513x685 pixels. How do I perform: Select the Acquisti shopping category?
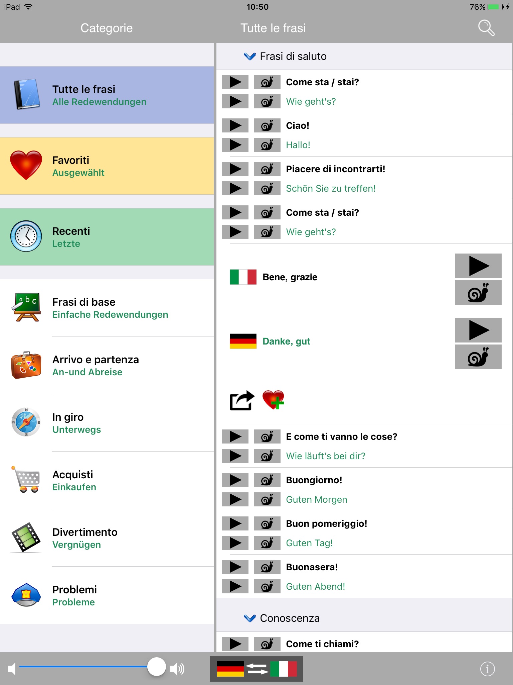coord(107,480)
